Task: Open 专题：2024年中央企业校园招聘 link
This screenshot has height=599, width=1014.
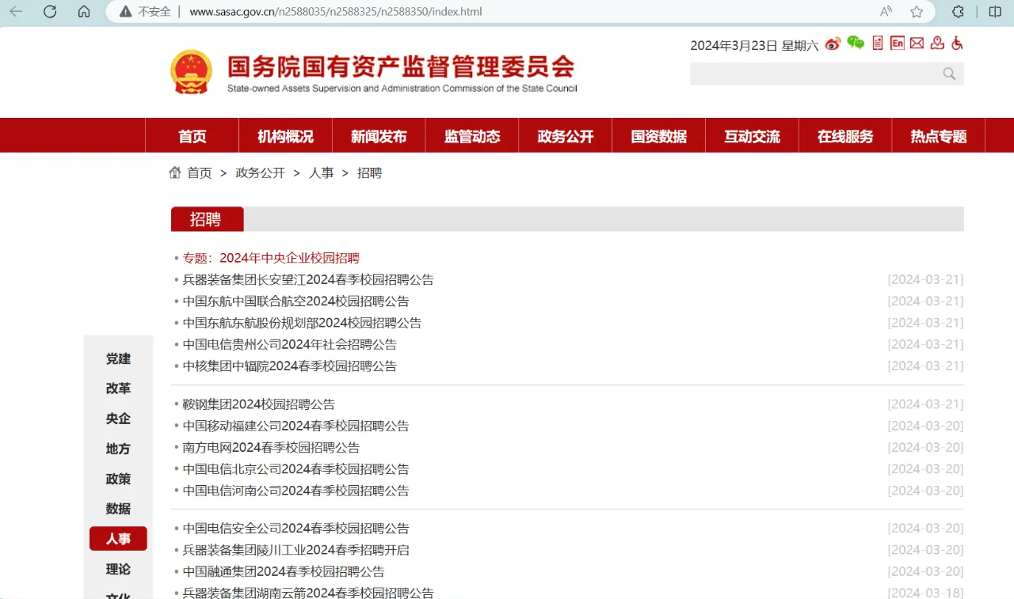Action: tap(271, 258)
